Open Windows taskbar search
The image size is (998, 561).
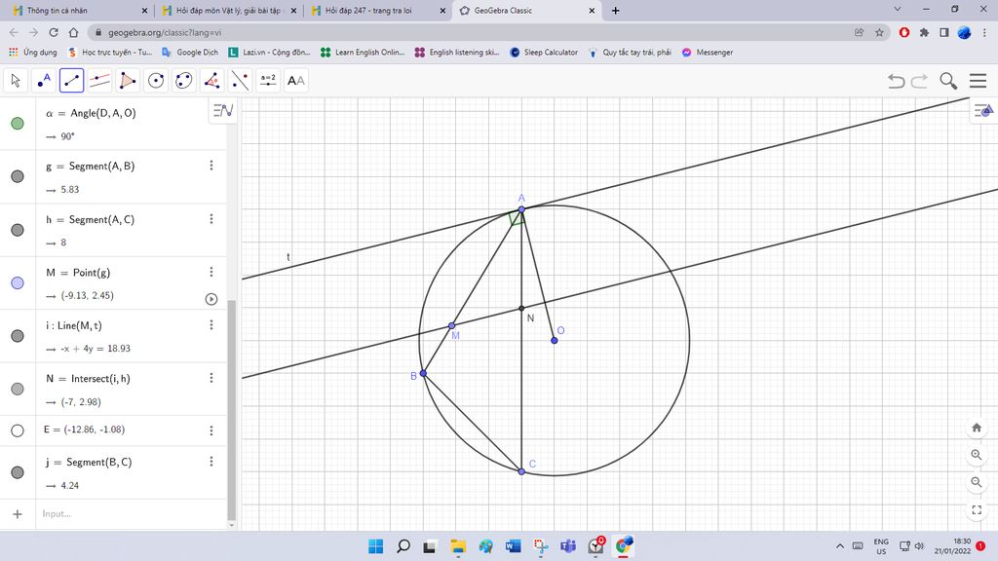click(x=403, y=545)
